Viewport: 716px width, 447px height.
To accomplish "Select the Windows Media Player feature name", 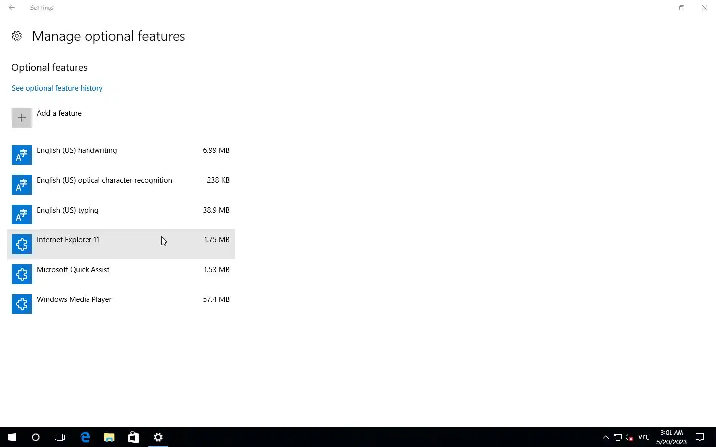I will tap(74, 299).
